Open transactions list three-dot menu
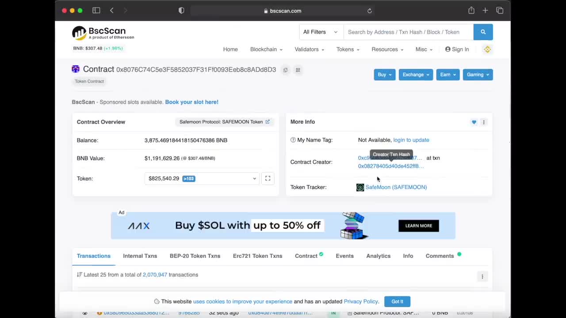Viewport: 566px width, 318px height. coord(482,276)
